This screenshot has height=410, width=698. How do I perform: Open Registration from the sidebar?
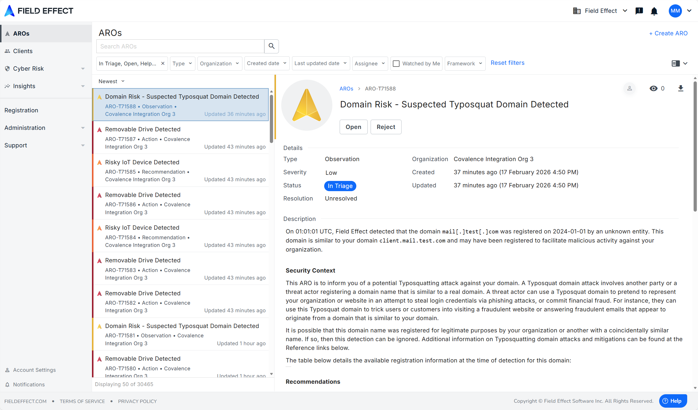click(x=21, y=110)
